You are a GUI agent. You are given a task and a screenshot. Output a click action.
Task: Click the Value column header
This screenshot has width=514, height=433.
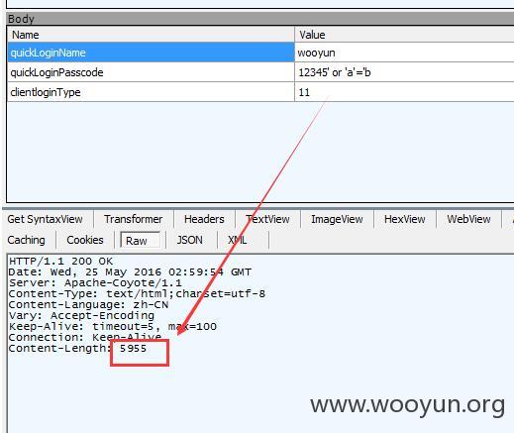pos(404,35)
